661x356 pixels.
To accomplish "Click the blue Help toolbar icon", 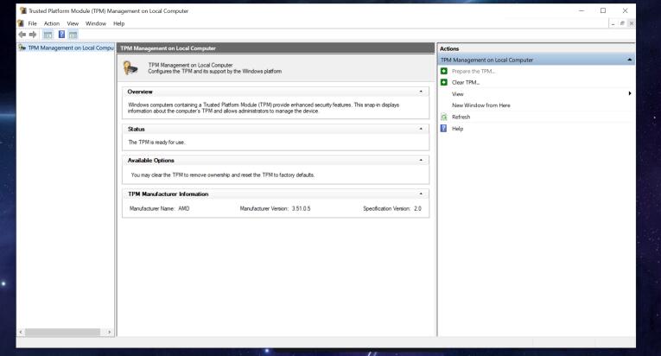I will tap(61, 35).
